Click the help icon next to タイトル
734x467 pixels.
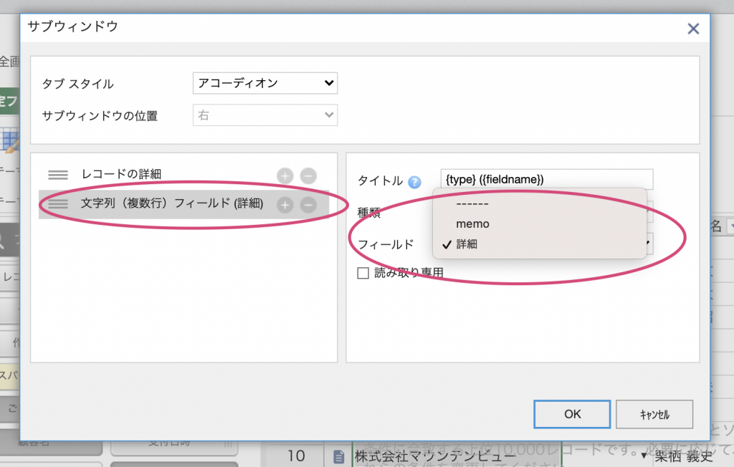click(x=414, y=181)
